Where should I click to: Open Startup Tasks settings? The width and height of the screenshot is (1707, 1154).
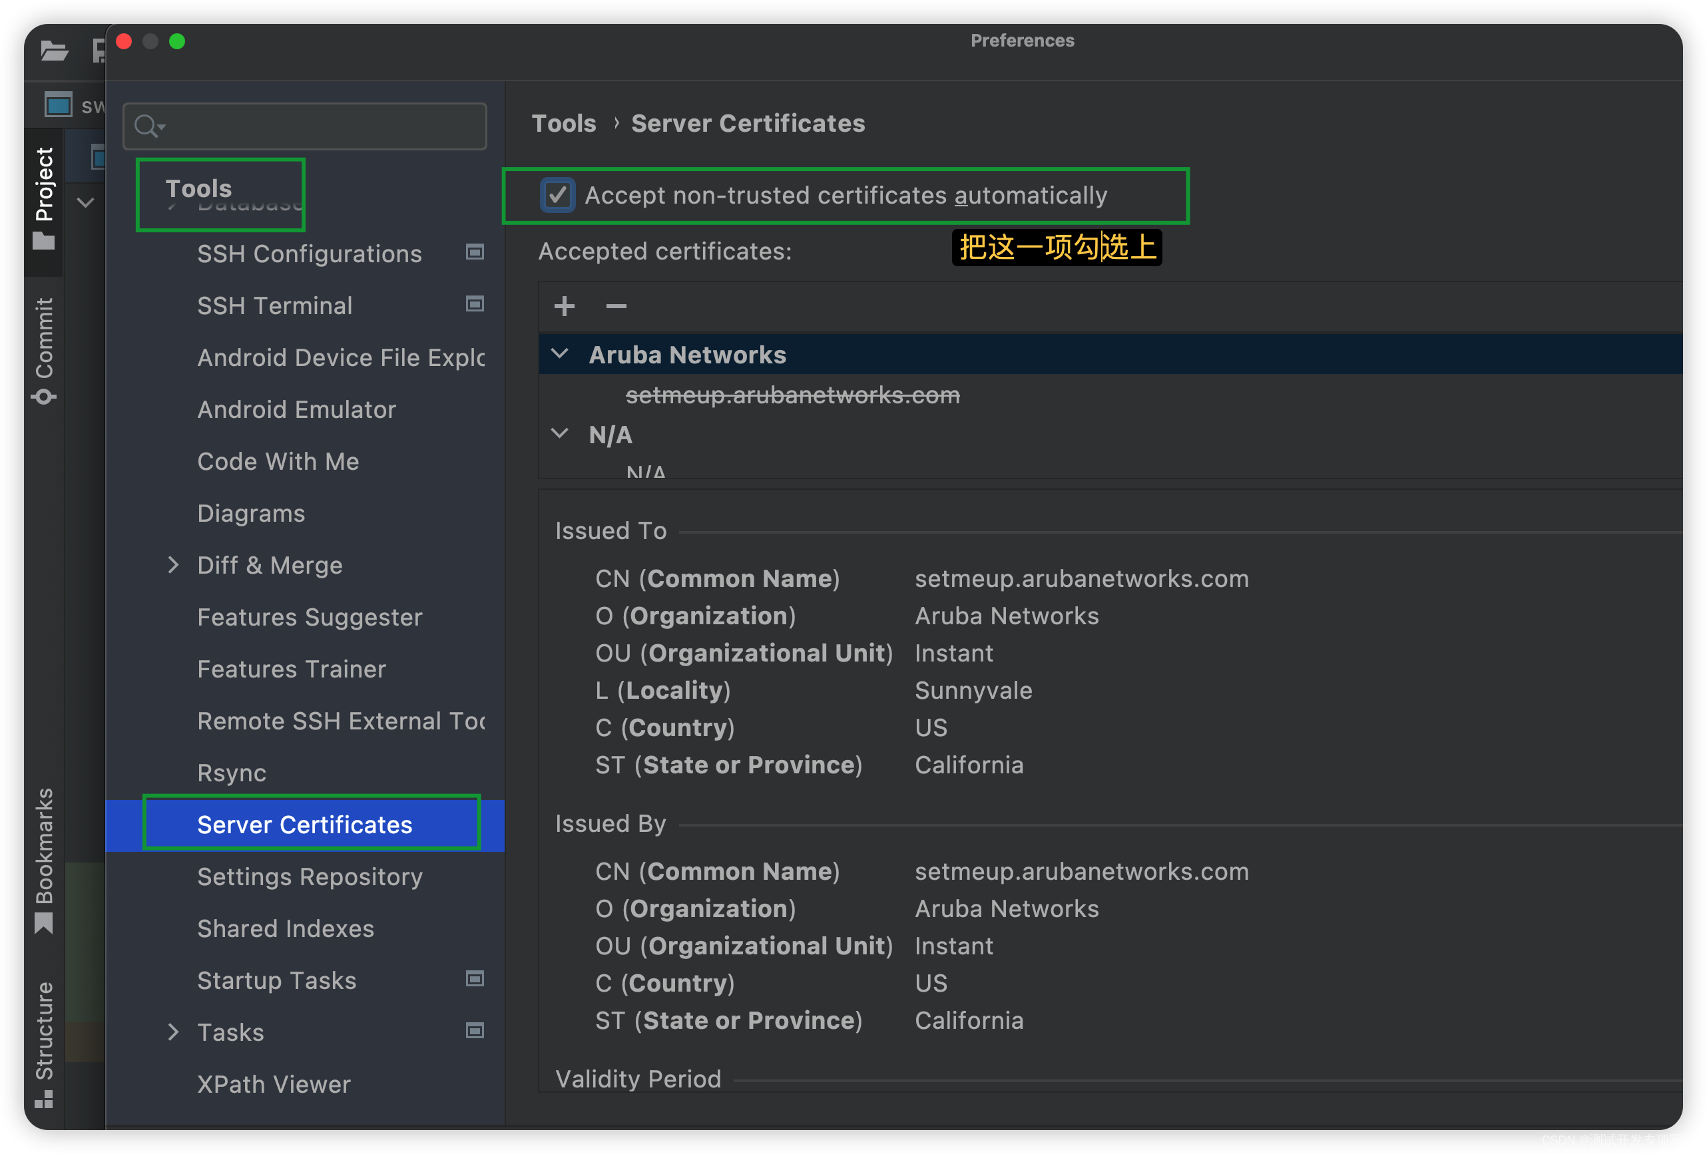276,981
